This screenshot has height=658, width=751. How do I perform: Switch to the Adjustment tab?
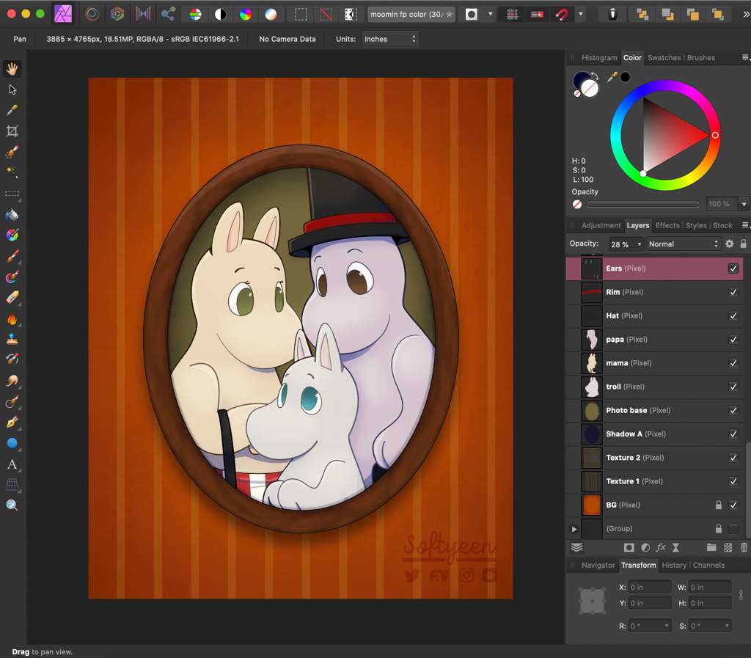point(601,225)
